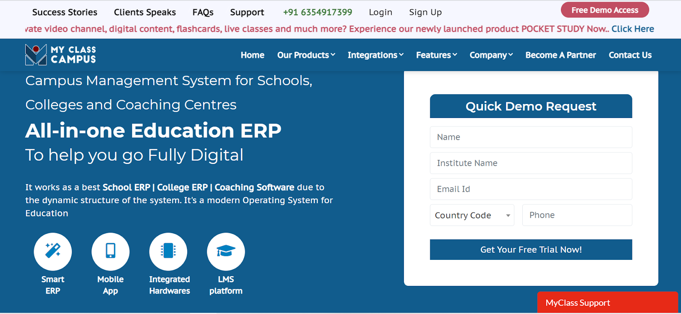Expand the Our Products dropdown menu

tap(306, 55)
